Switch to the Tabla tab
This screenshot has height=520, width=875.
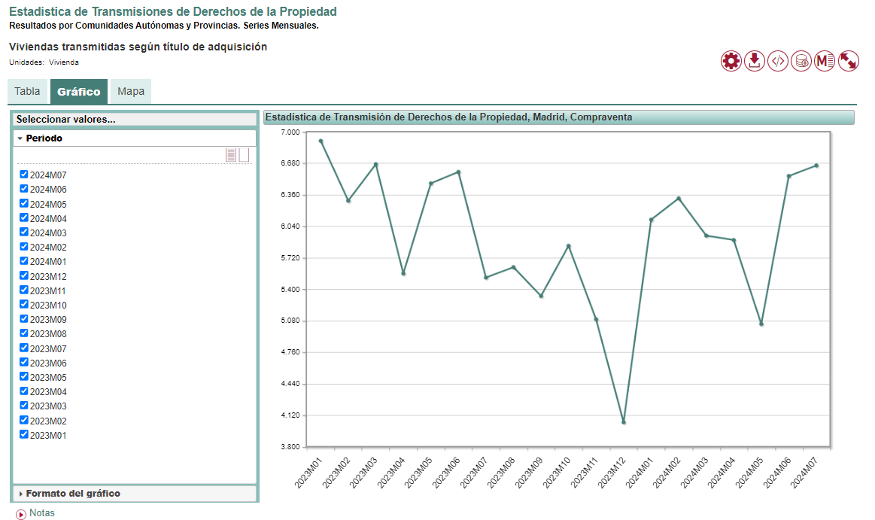click(x=27, y=90)
